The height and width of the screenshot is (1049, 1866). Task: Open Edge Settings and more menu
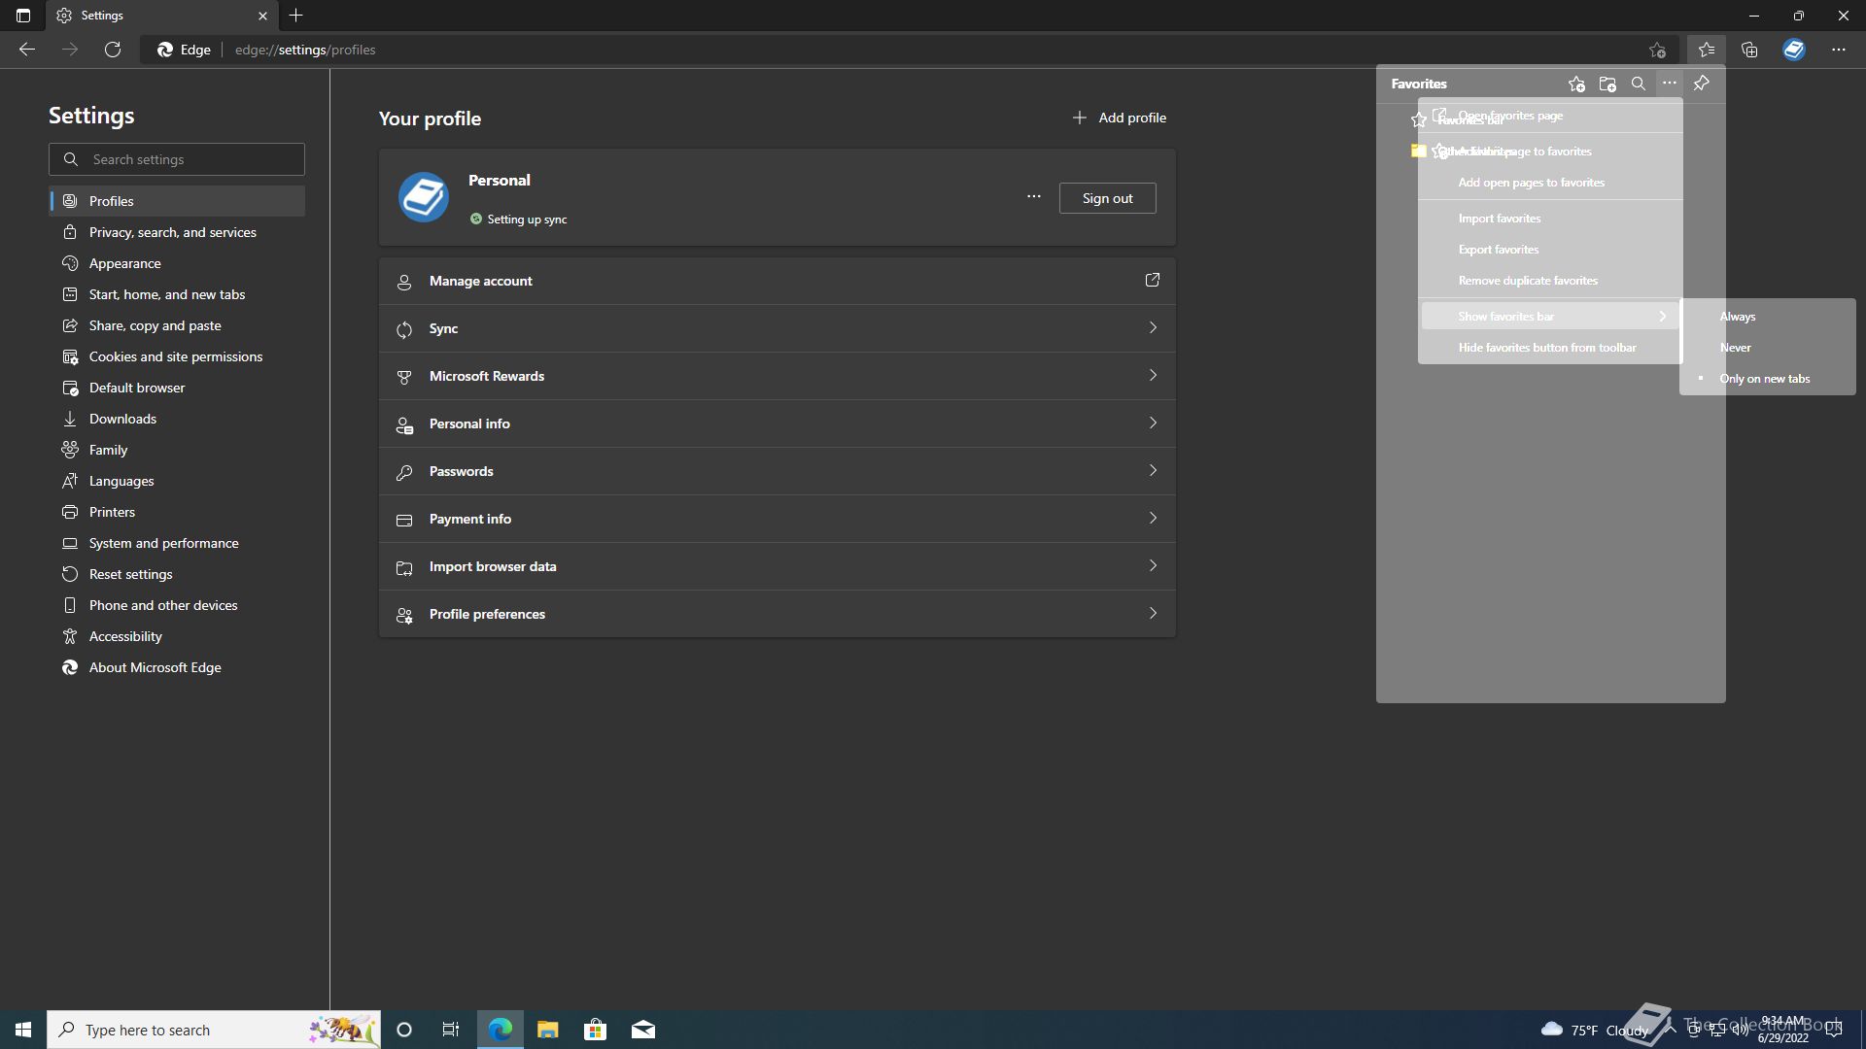[1839, 50]
